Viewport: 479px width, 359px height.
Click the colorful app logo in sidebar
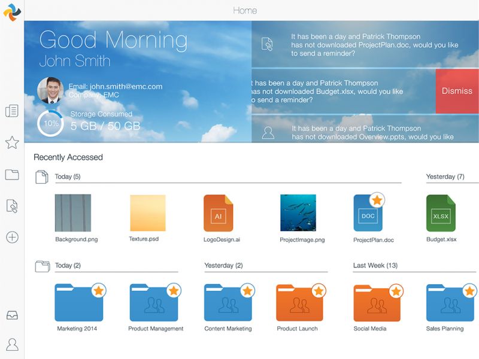click(12, 12)
